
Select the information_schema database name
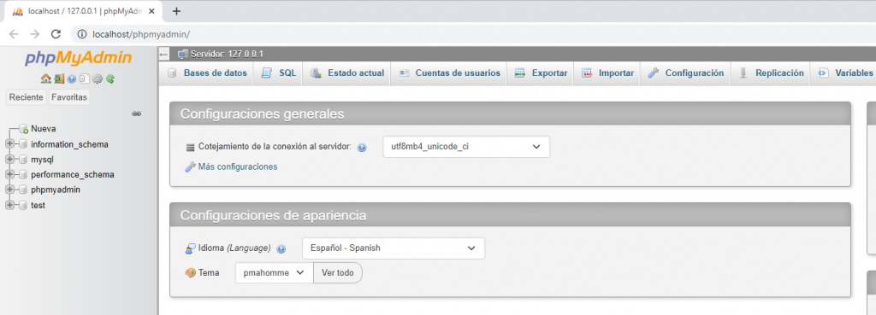(70, 144)
